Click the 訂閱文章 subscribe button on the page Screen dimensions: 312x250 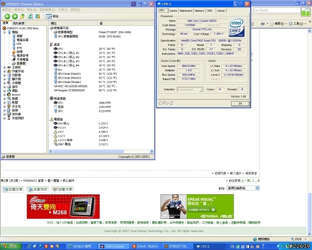13,189
